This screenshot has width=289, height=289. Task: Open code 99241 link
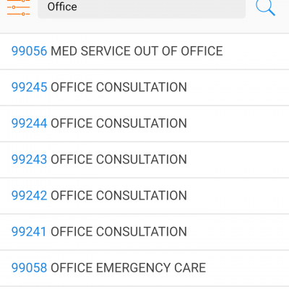[x=29, y=232]
